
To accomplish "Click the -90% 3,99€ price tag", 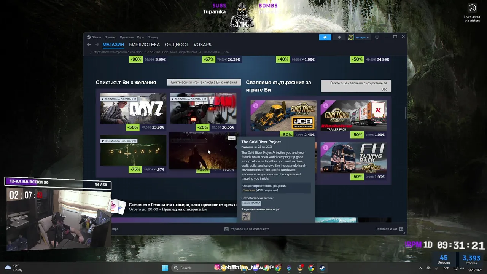I will 148,59.
